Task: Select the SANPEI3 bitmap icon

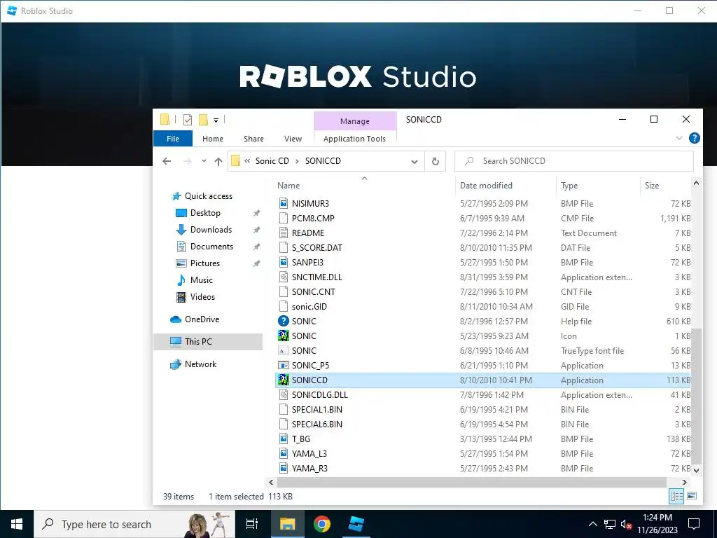Action: 284,262
